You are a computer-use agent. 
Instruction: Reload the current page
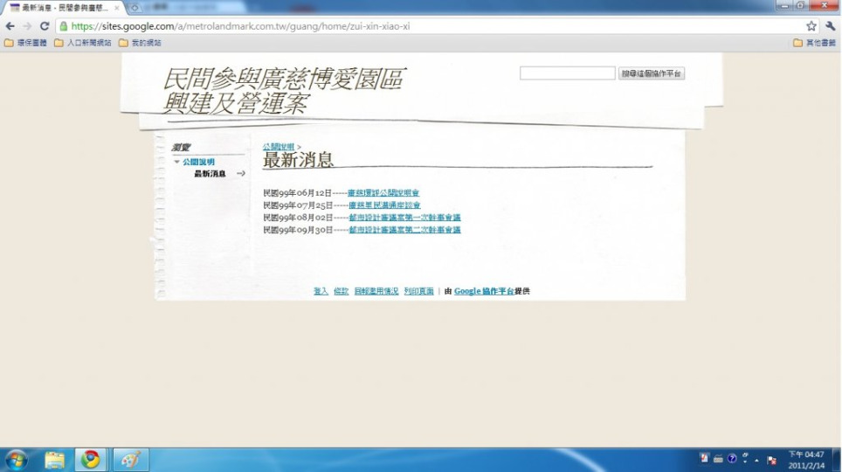45,26
